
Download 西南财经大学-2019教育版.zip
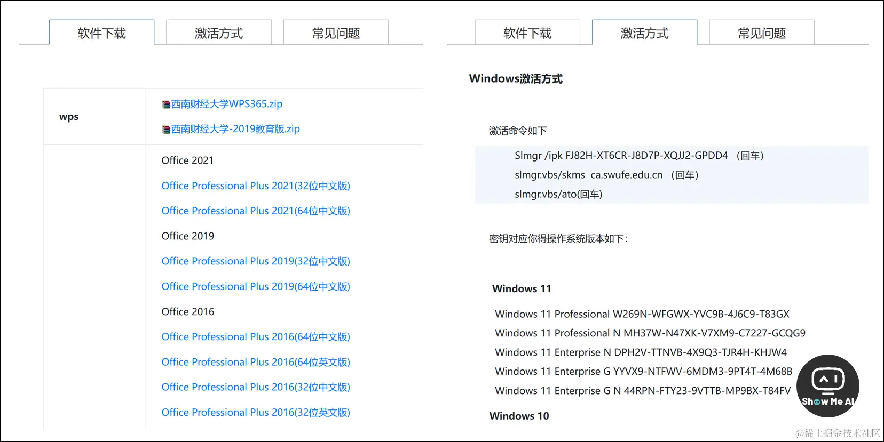coord(235,129)
